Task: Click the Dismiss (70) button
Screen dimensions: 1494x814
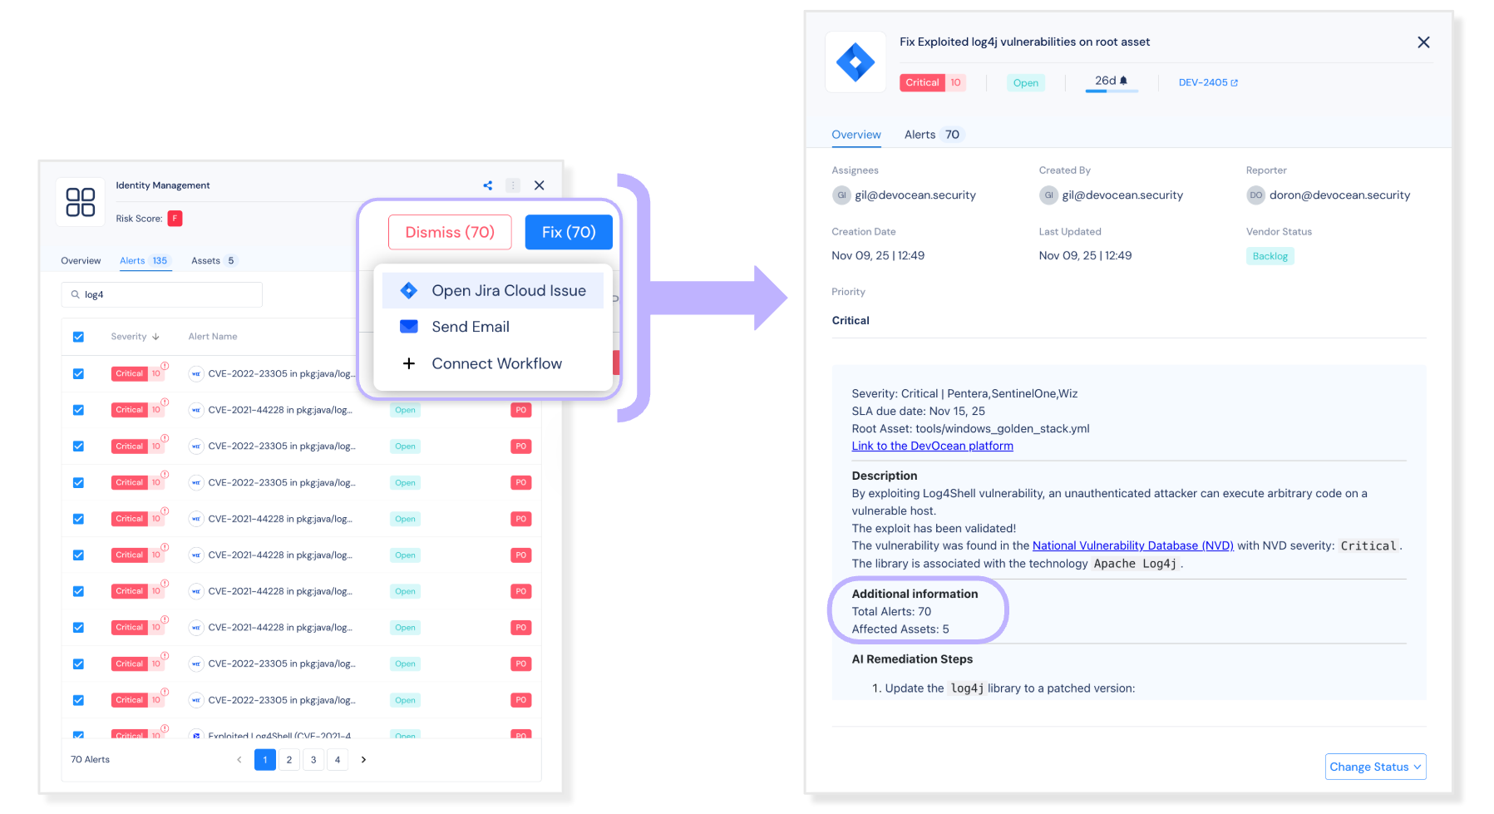Action: [x=450, y=232]
